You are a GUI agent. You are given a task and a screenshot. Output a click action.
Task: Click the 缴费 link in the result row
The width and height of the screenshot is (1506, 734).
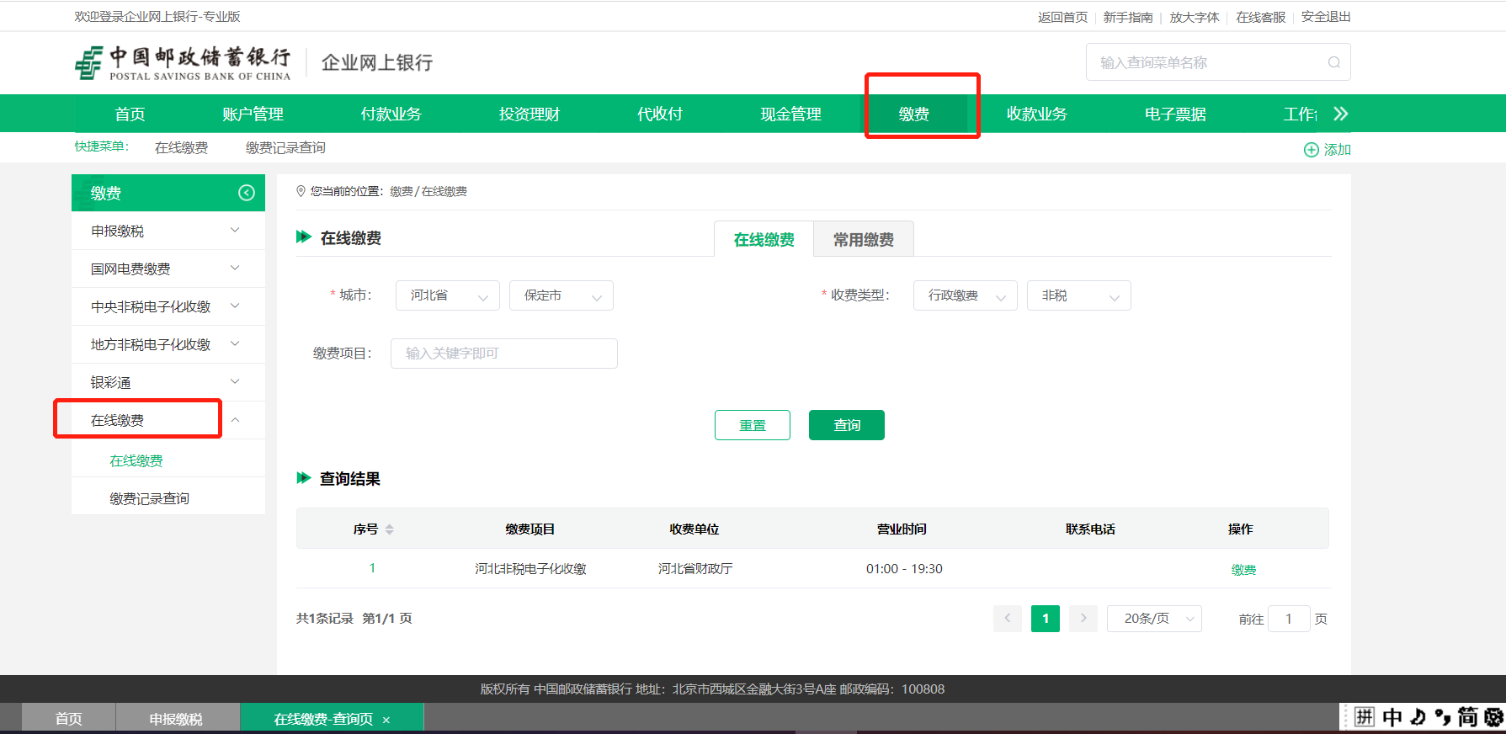click(1243, 570)
